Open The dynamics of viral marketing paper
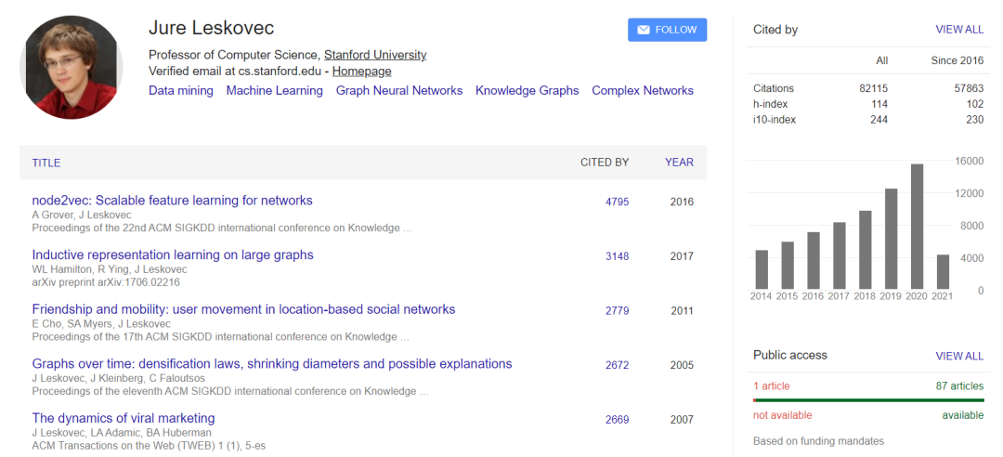Screen dimensions: 1003x457 [x=124, y=418]
